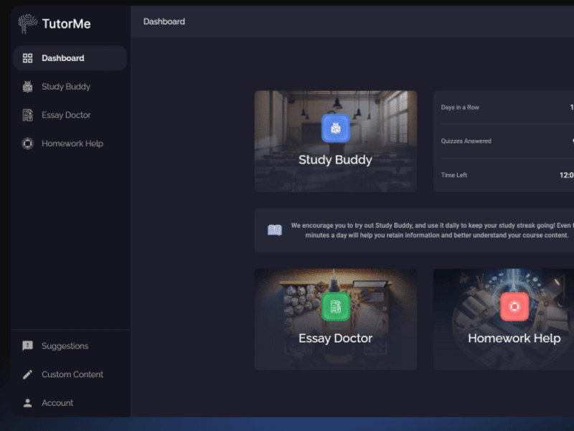This screenshot has width=574, height=431.
Task: Click the Time Left value starting with 12:0
Action: tap(567, 175)
